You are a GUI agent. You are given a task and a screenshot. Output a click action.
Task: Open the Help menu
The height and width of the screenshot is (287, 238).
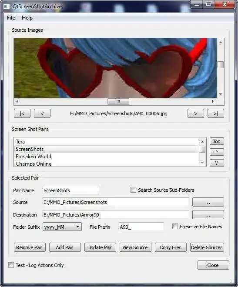[27, 18]
